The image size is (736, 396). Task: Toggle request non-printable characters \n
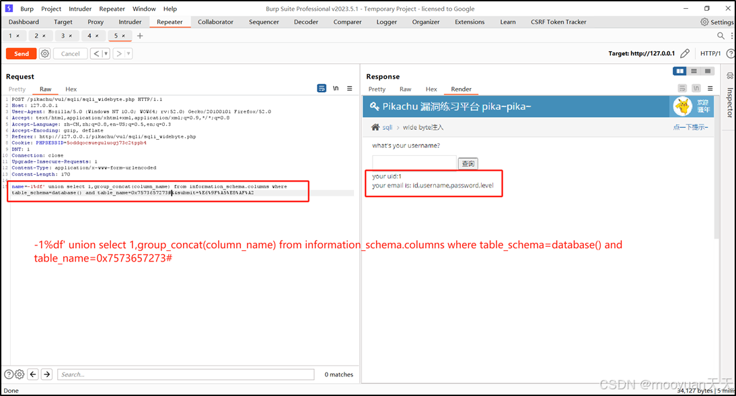[336, 88]
